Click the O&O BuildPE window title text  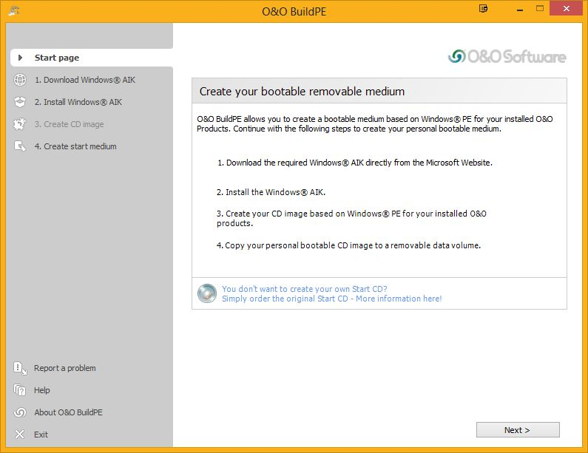(x=294, y=11)
